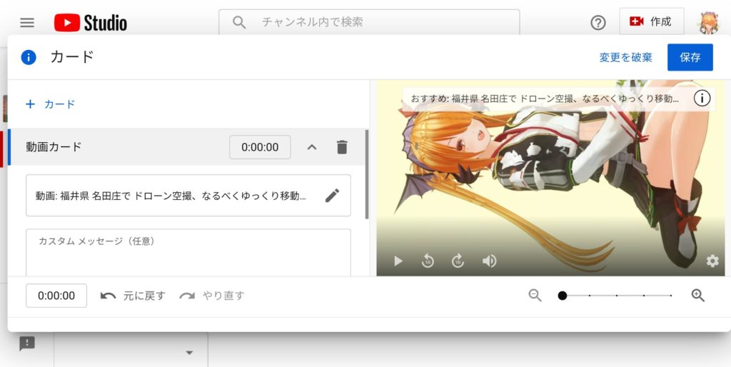Edit the 動画カード start time field
Viewport: 731px width, 367px height.
coord(260,147)
